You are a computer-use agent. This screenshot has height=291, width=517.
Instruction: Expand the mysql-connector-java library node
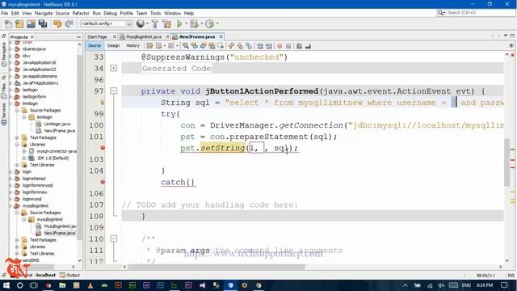click(24, 151)
